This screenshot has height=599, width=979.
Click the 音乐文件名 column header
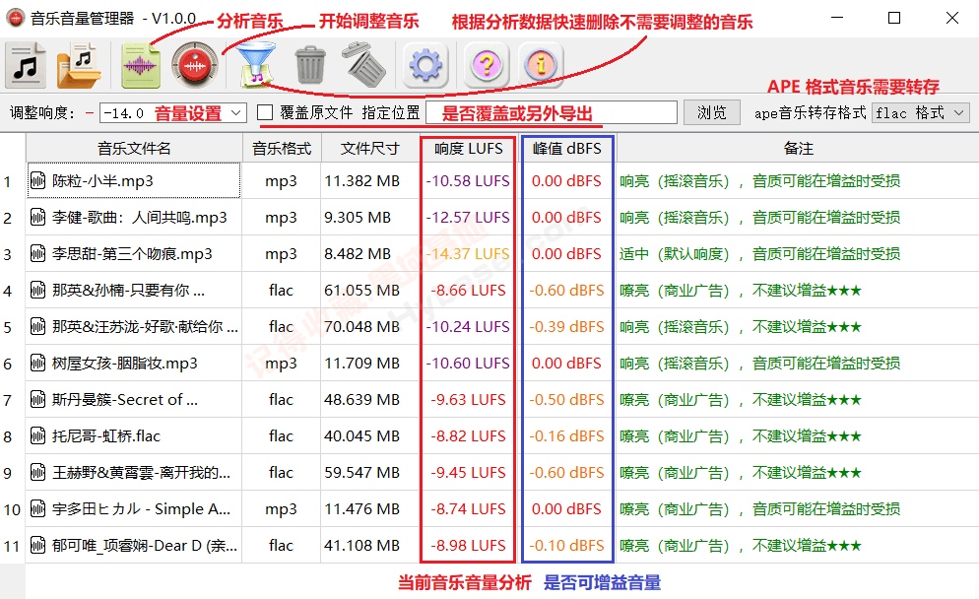click(134, 149)
